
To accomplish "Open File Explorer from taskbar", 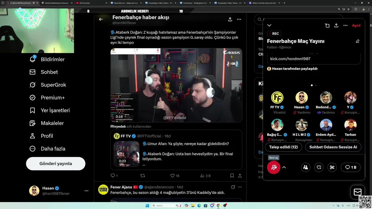I will point(193,206).
